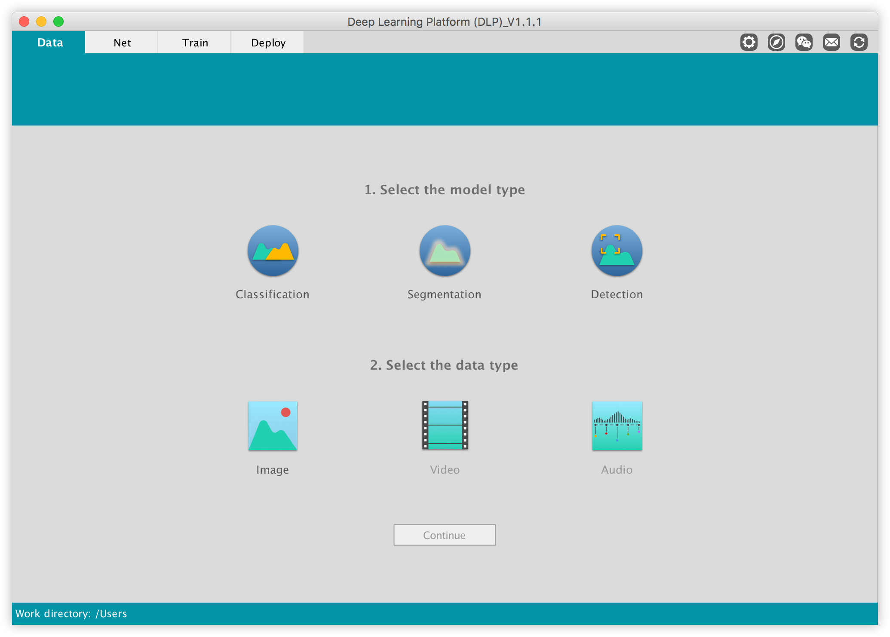Click the Classification text label

(273, 294)
